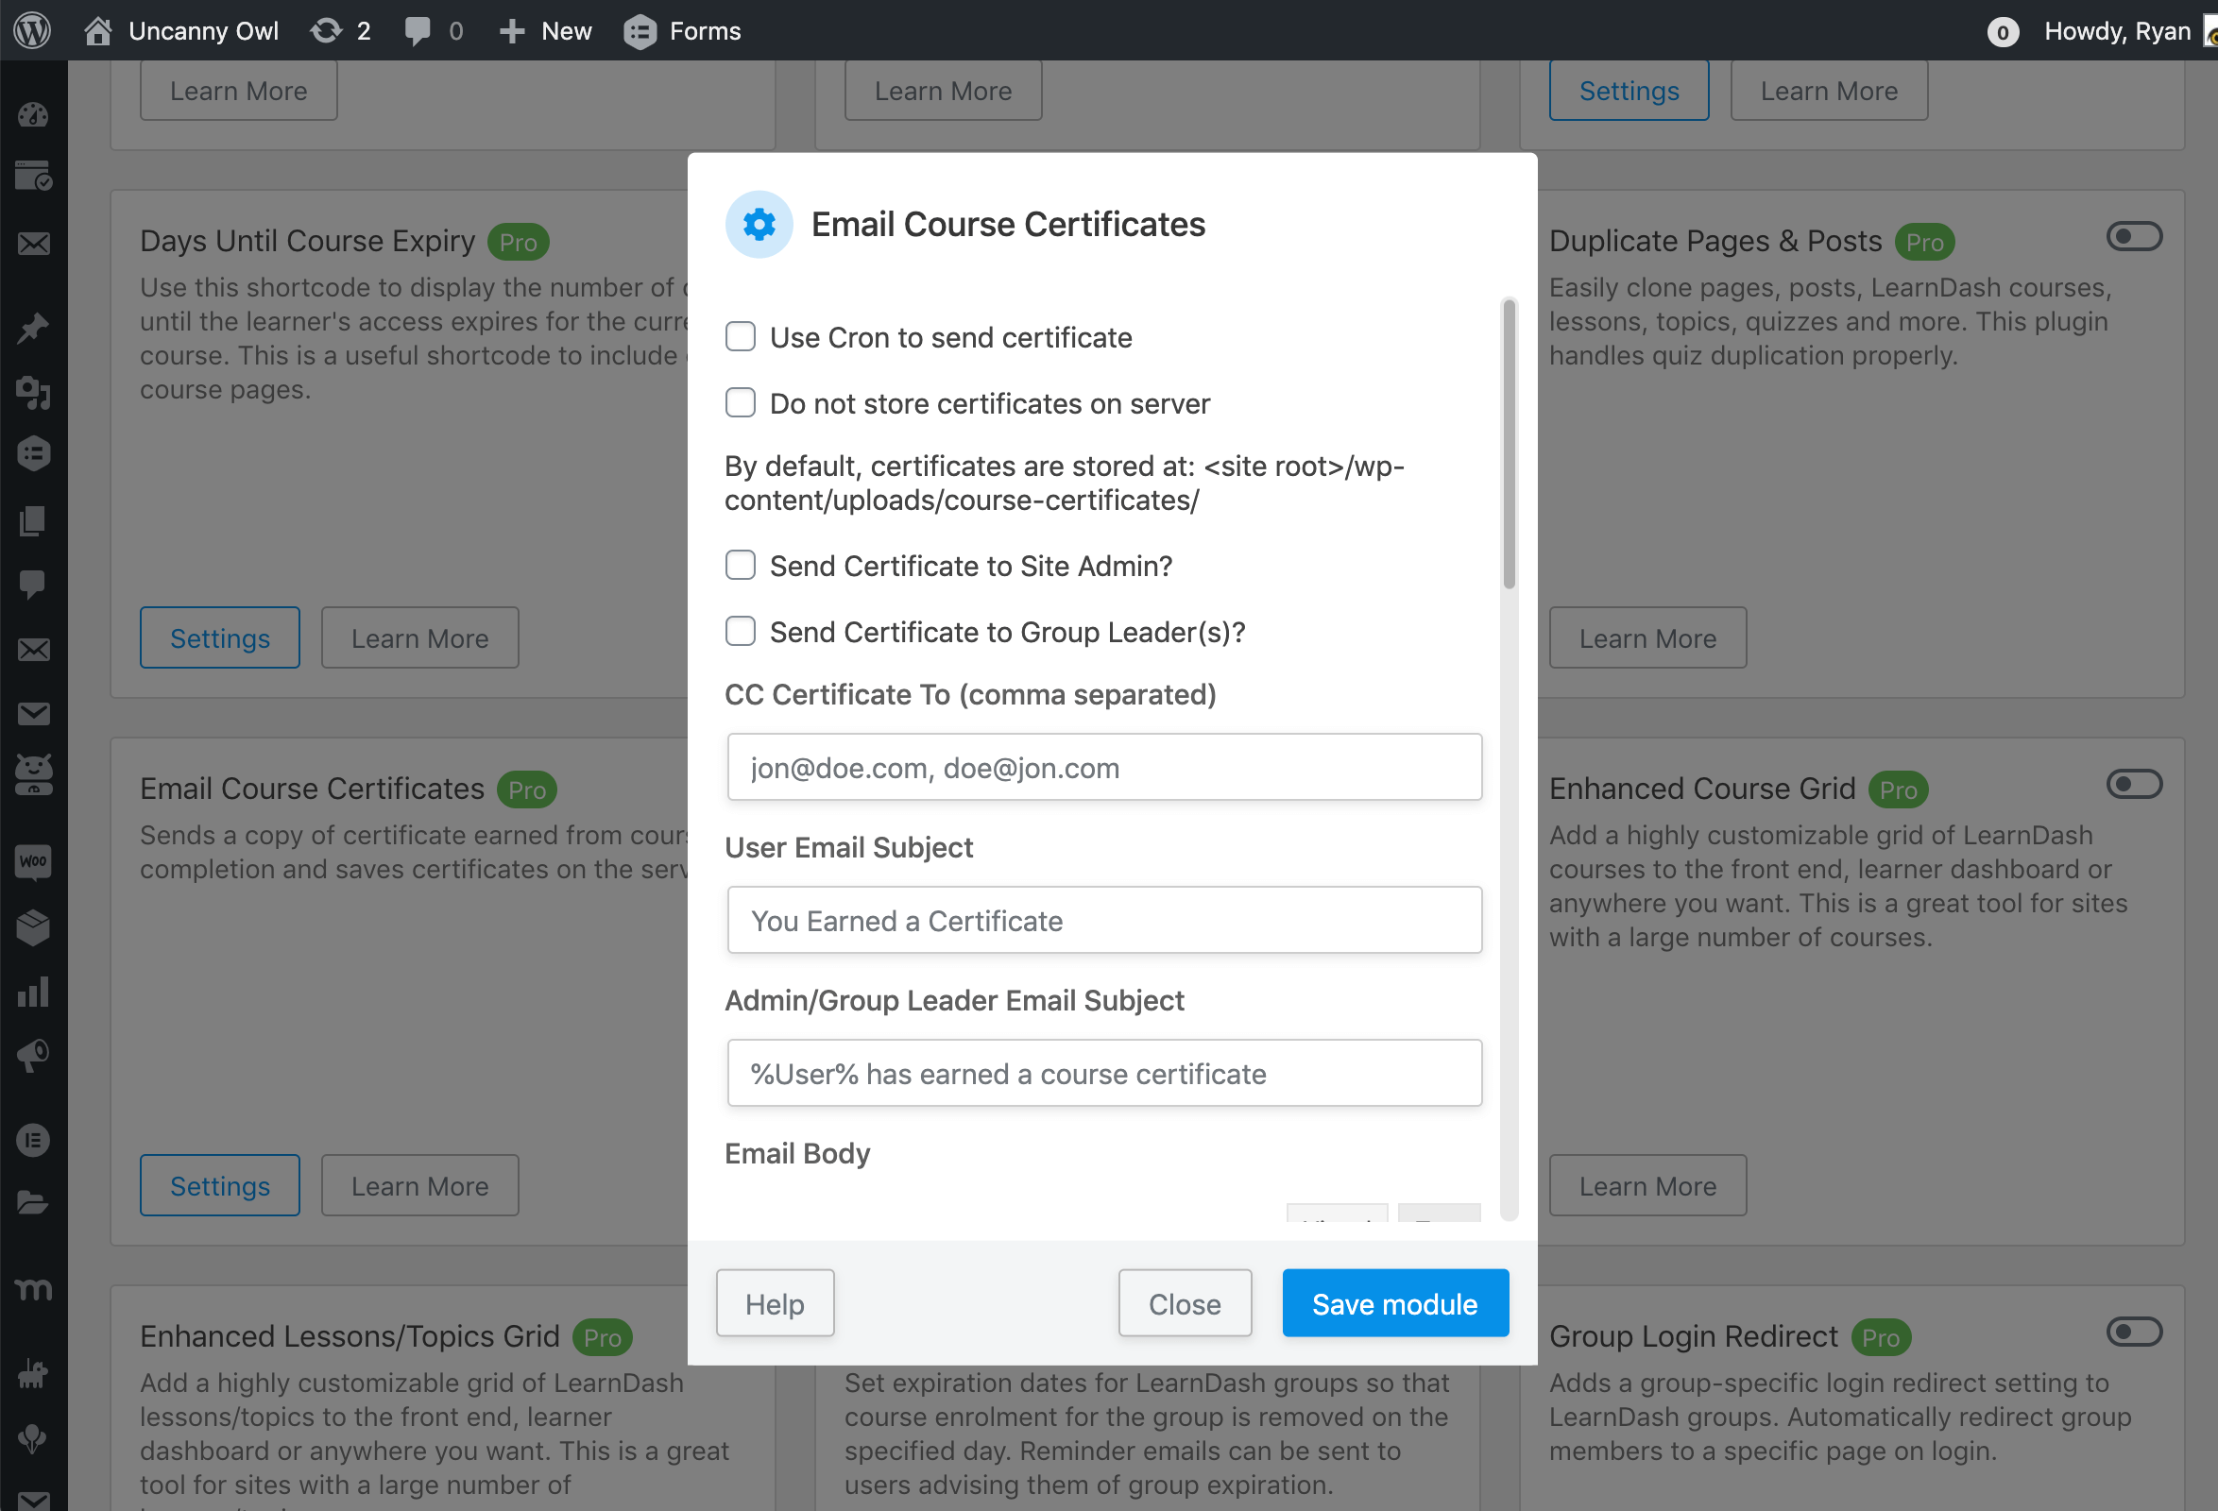
Task: Focus the CC Certificate To field
Action: coord(1103,767)
